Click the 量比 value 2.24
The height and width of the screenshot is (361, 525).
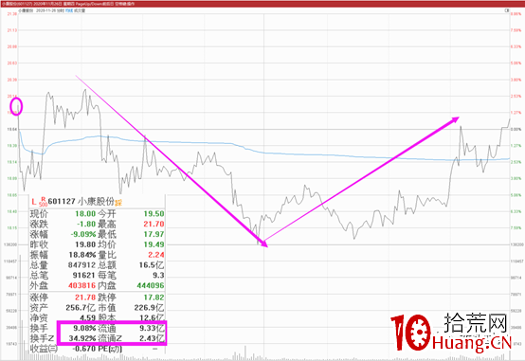156,255
